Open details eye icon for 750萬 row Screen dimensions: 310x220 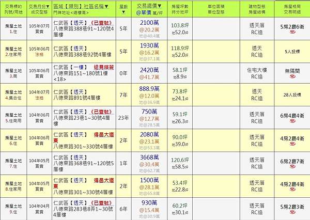[292, 121]
